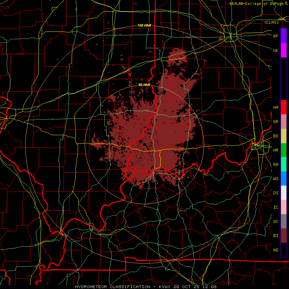The width and height of the screenshot is (289, 289).
Task: Click the IC legend label
Action: 276,207
